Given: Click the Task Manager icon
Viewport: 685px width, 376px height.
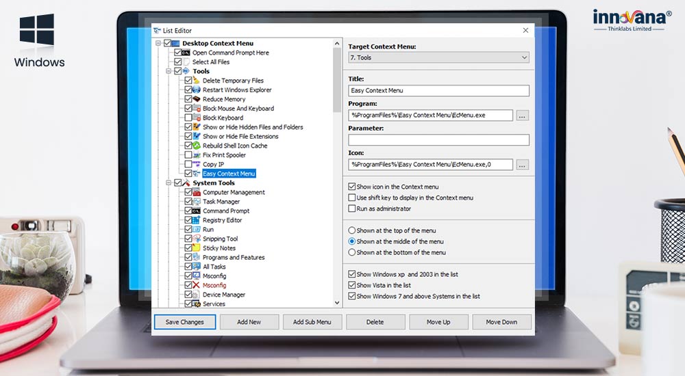Looking at the screenshot, I should (197, 201).
